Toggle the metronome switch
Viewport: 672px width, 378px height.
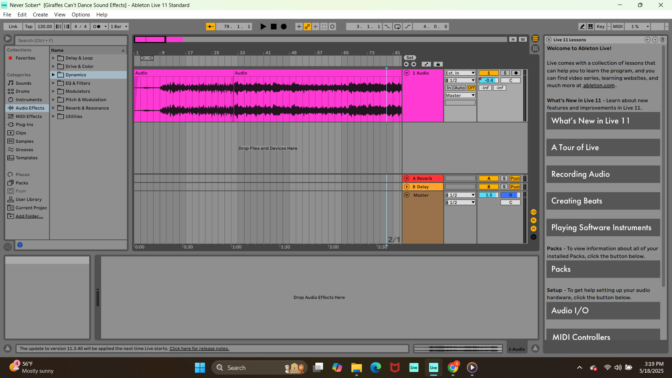96,27
